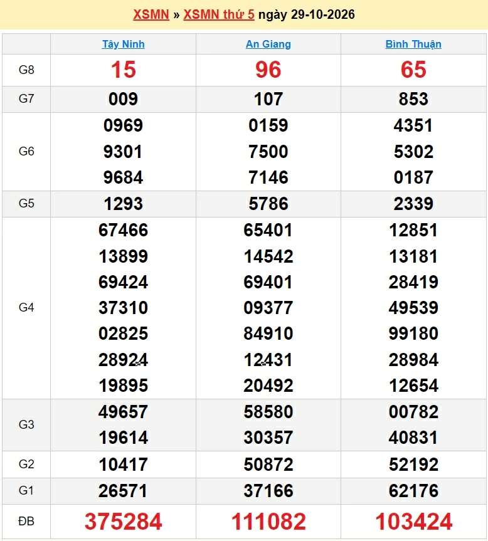Select Tây Ninh G8 number 15
Screen dimensions: 488x541
point(123,70)
